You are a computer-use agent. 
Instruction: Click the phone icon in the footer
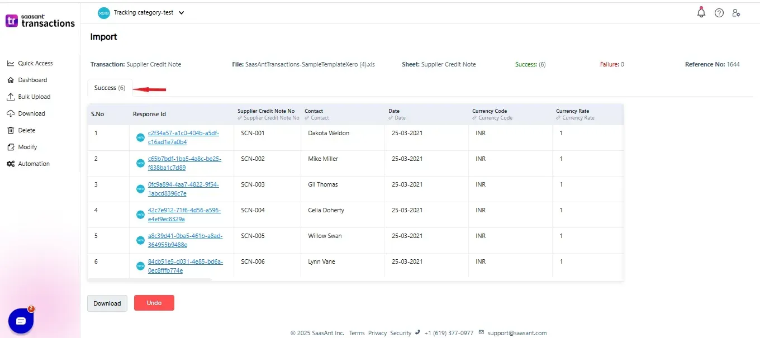417,332
